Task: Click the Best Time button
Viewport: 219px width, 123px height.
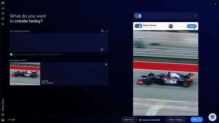Action: click(129, 120)
